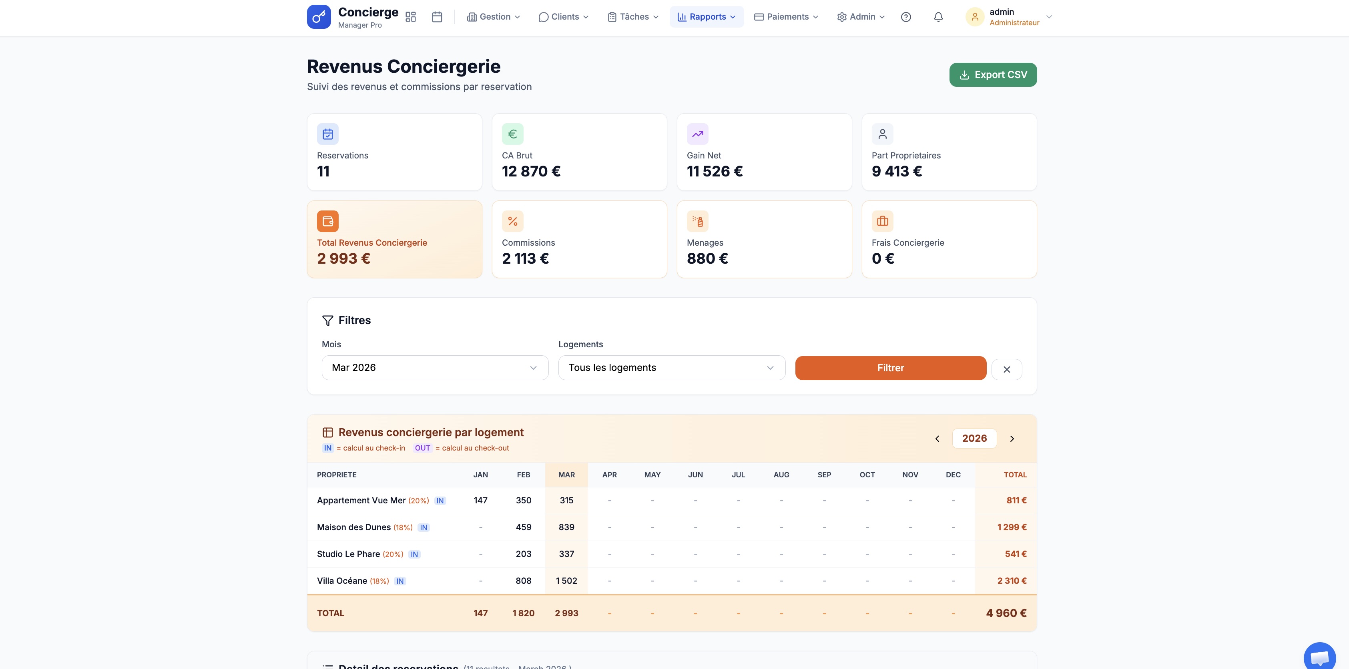The height and width of the screenshot is (669, 1349).
Task: Click the notification bell icon
Action: tap(938, 17)
